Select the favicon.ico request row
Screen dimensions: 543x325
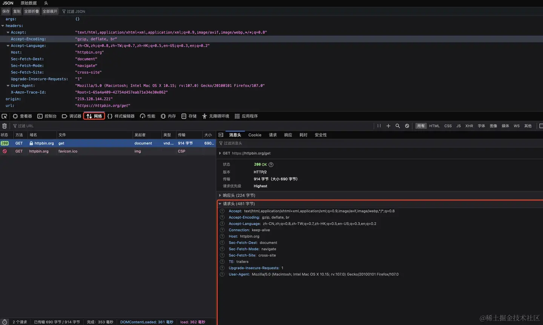click(108, 151)
